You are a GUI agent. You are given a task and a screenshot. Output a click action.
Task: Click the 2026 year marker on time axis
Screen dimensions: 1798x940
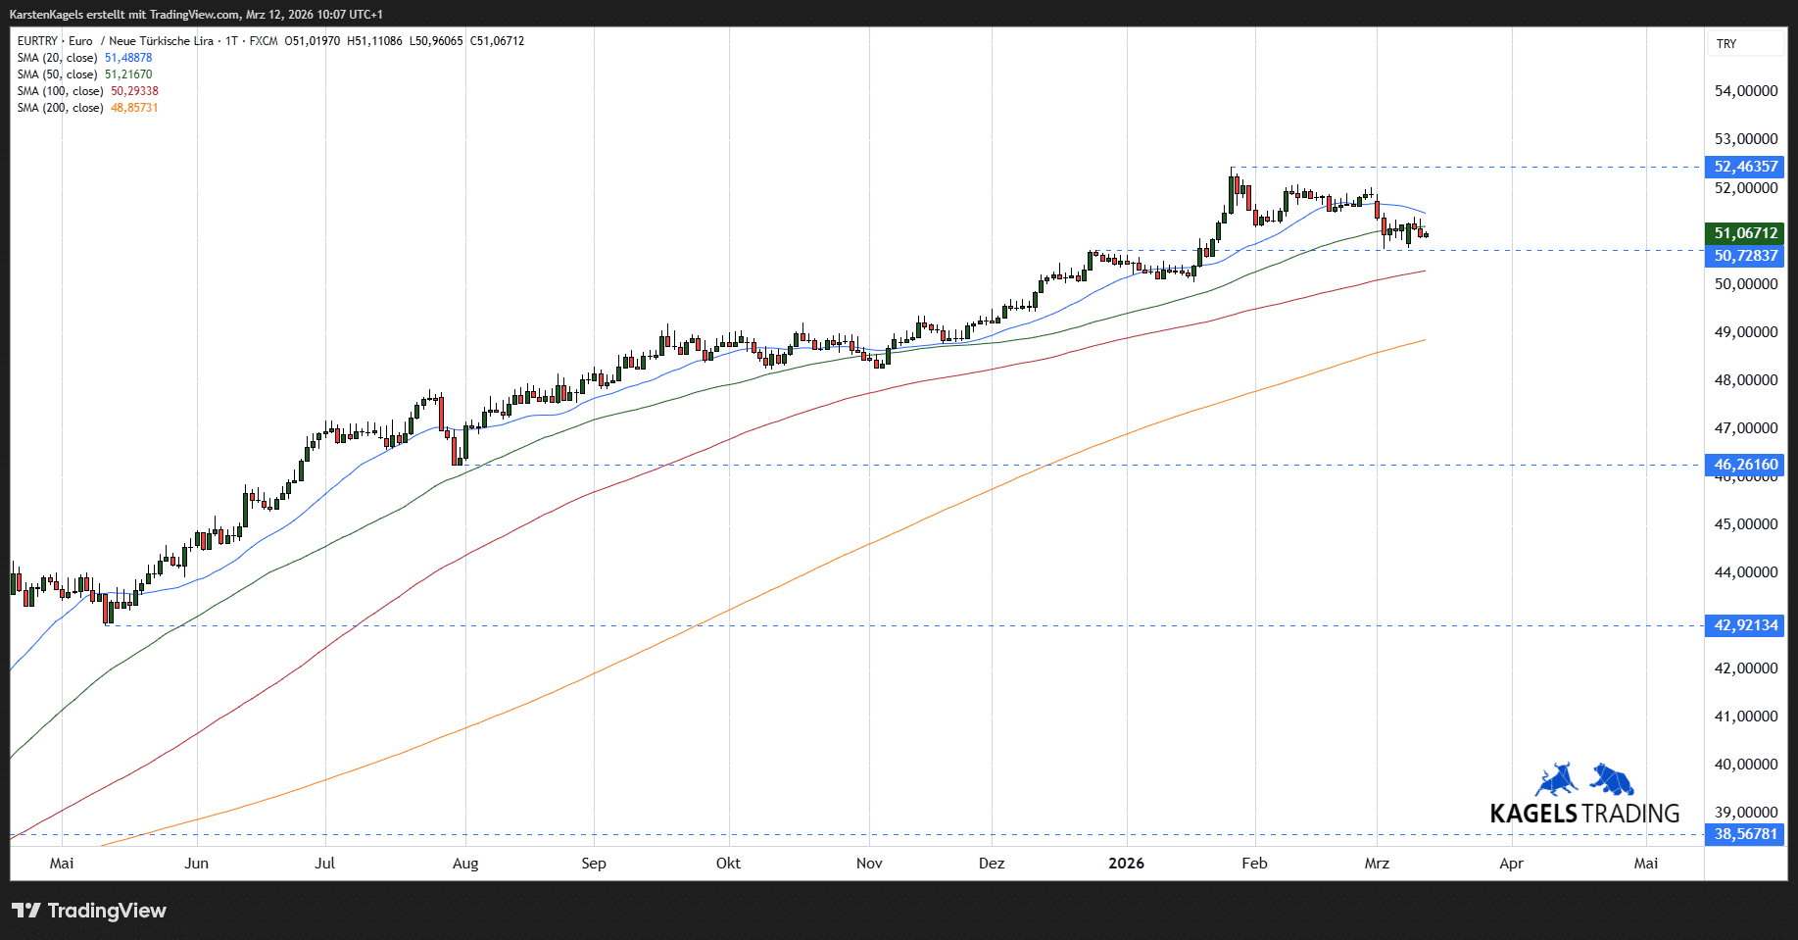[x=1126, y=864]
